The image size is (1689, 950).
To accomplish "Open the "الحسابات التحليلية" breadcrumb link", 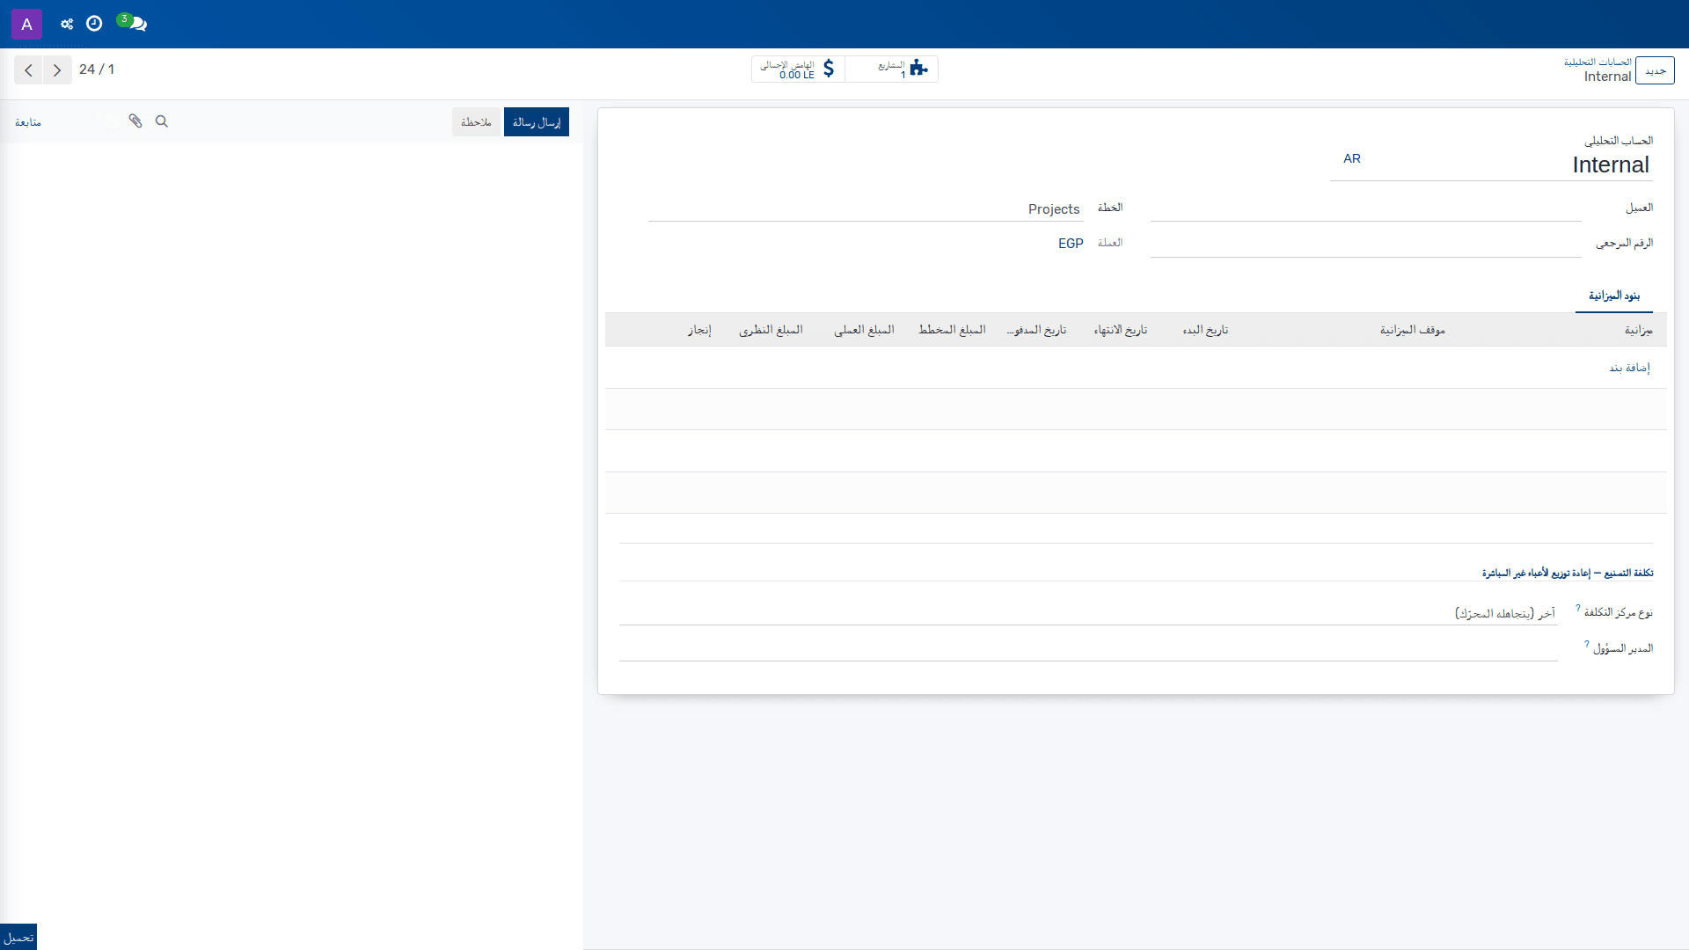I will point(1598,62).
